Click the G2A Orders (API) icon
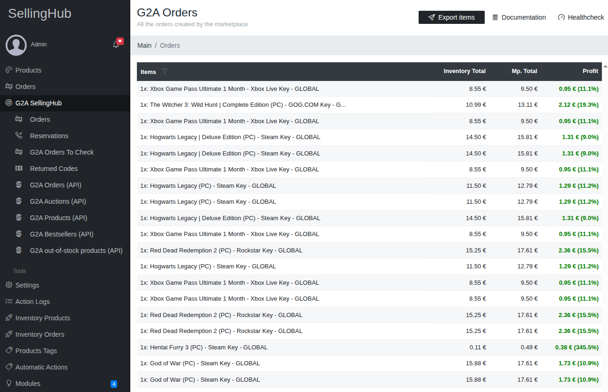 (19, 185)
